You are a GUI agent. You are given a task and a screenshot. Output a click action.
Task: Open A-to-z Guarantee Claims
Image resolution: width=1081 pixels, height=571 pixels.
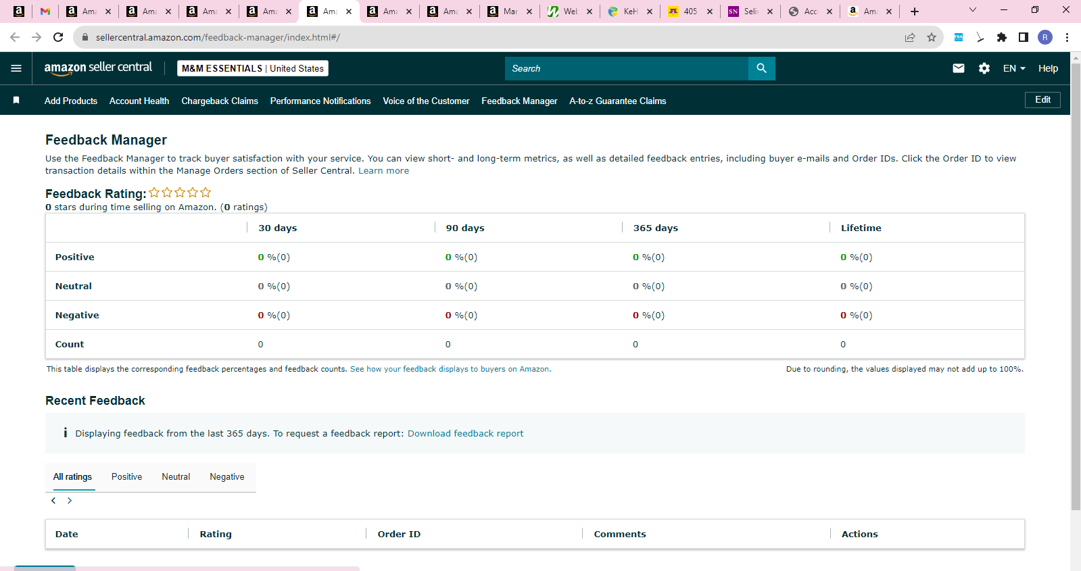(618, 101)
